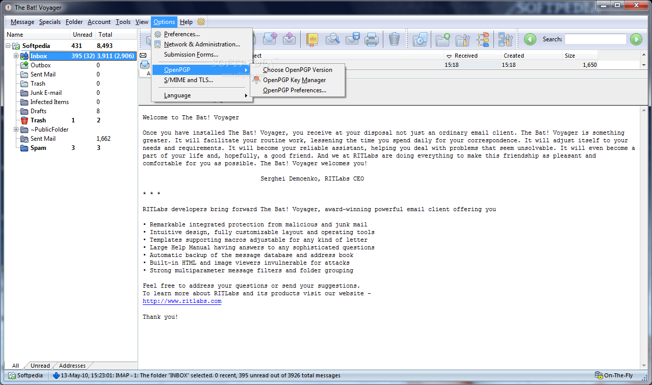Open the Tools menu
Screen dimensions: 652x385
click(x=123, y=22)
